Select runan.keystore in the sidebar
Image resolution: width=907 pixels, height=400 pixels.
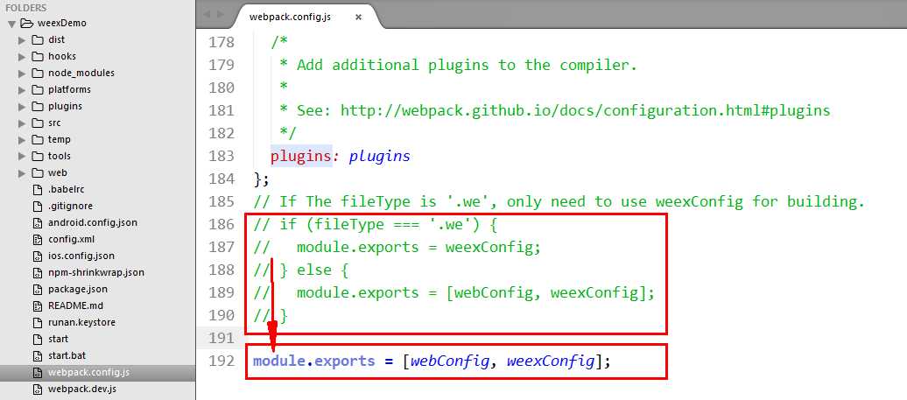(x=81, y=323)
